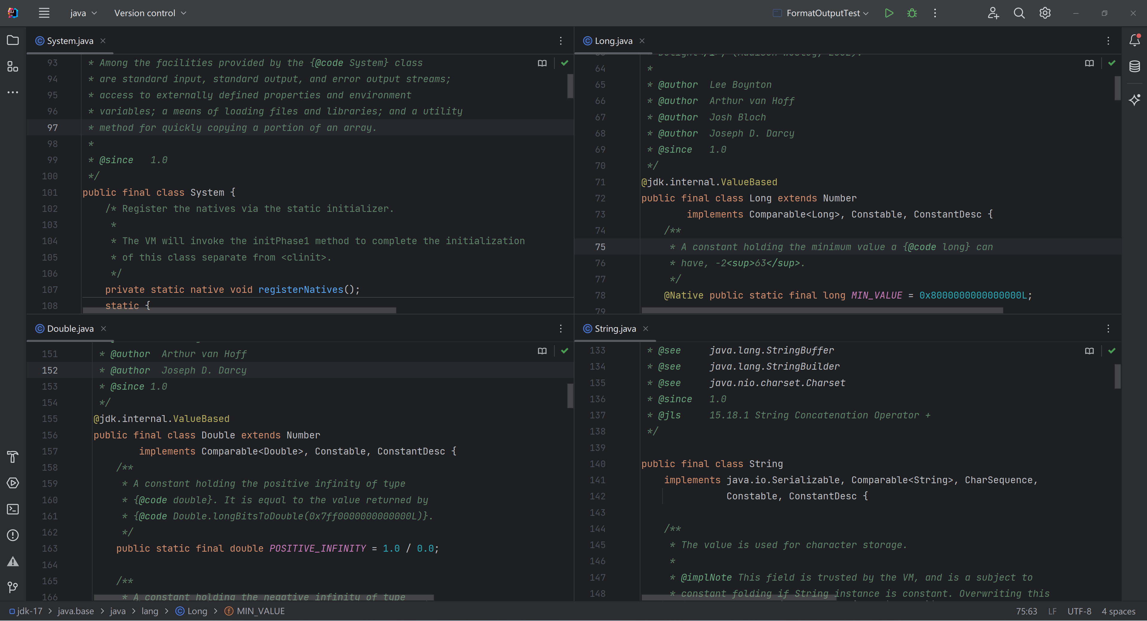1147x621 pixels.
Task: Open tab options menu for Double.java pane
Action: pos(561,328)
